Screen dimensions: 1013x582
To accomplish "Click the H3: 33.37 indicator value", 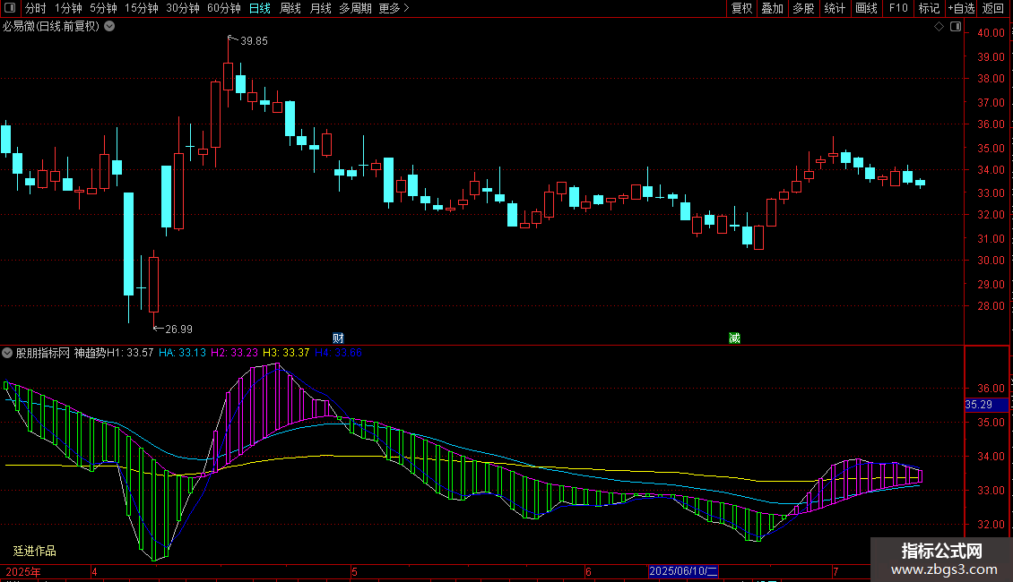I will pos(286,353).
